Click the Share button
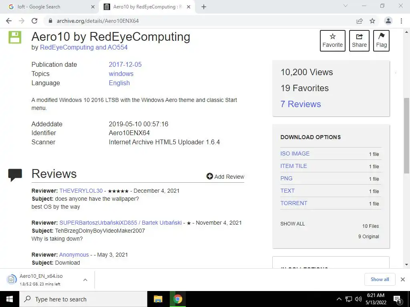Viewport: 410px width, 307px height. click(x=359, y=41)
